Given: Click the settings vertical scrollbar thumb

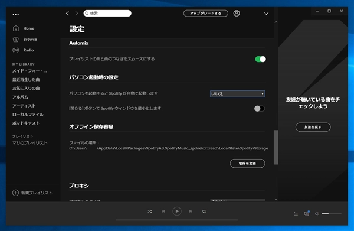Looking at the screenshot, I should click(x=276, y=147).
